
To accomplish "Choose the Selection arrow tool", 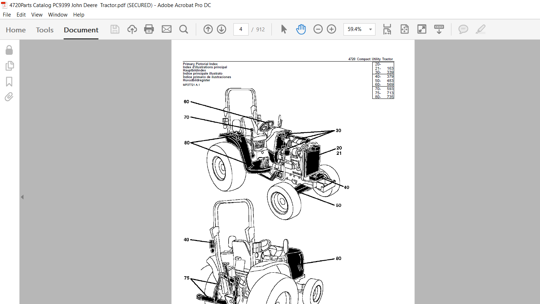I will pos(284,29).
